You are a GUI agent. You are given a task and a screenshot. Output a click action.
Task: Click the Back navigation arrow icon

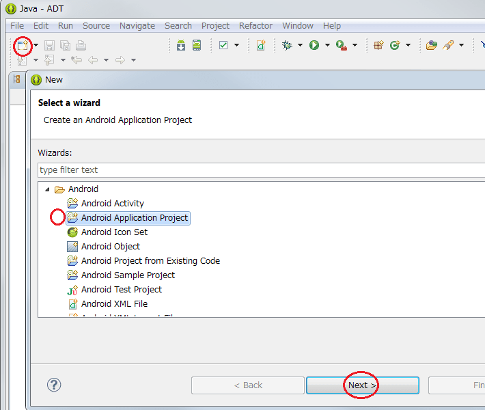(93, 60)
